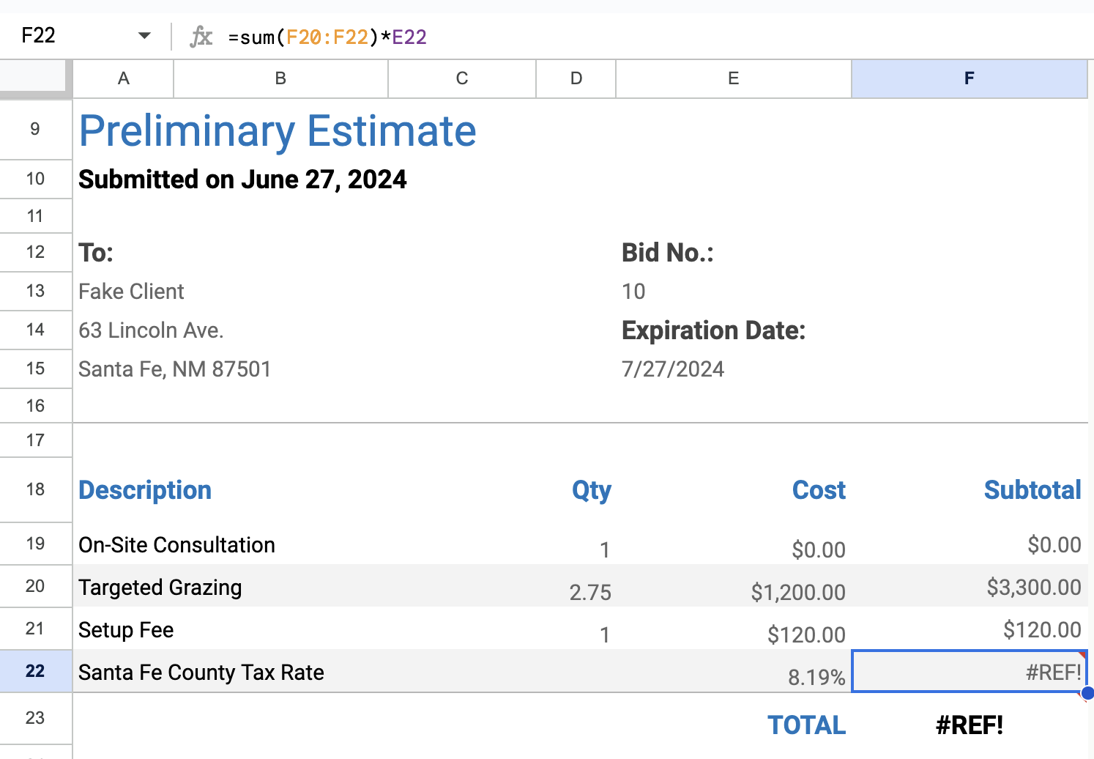Screen dimensions: 1094x759
Task: Select the highlighted column F header
Action: click(x=969, y=78)
